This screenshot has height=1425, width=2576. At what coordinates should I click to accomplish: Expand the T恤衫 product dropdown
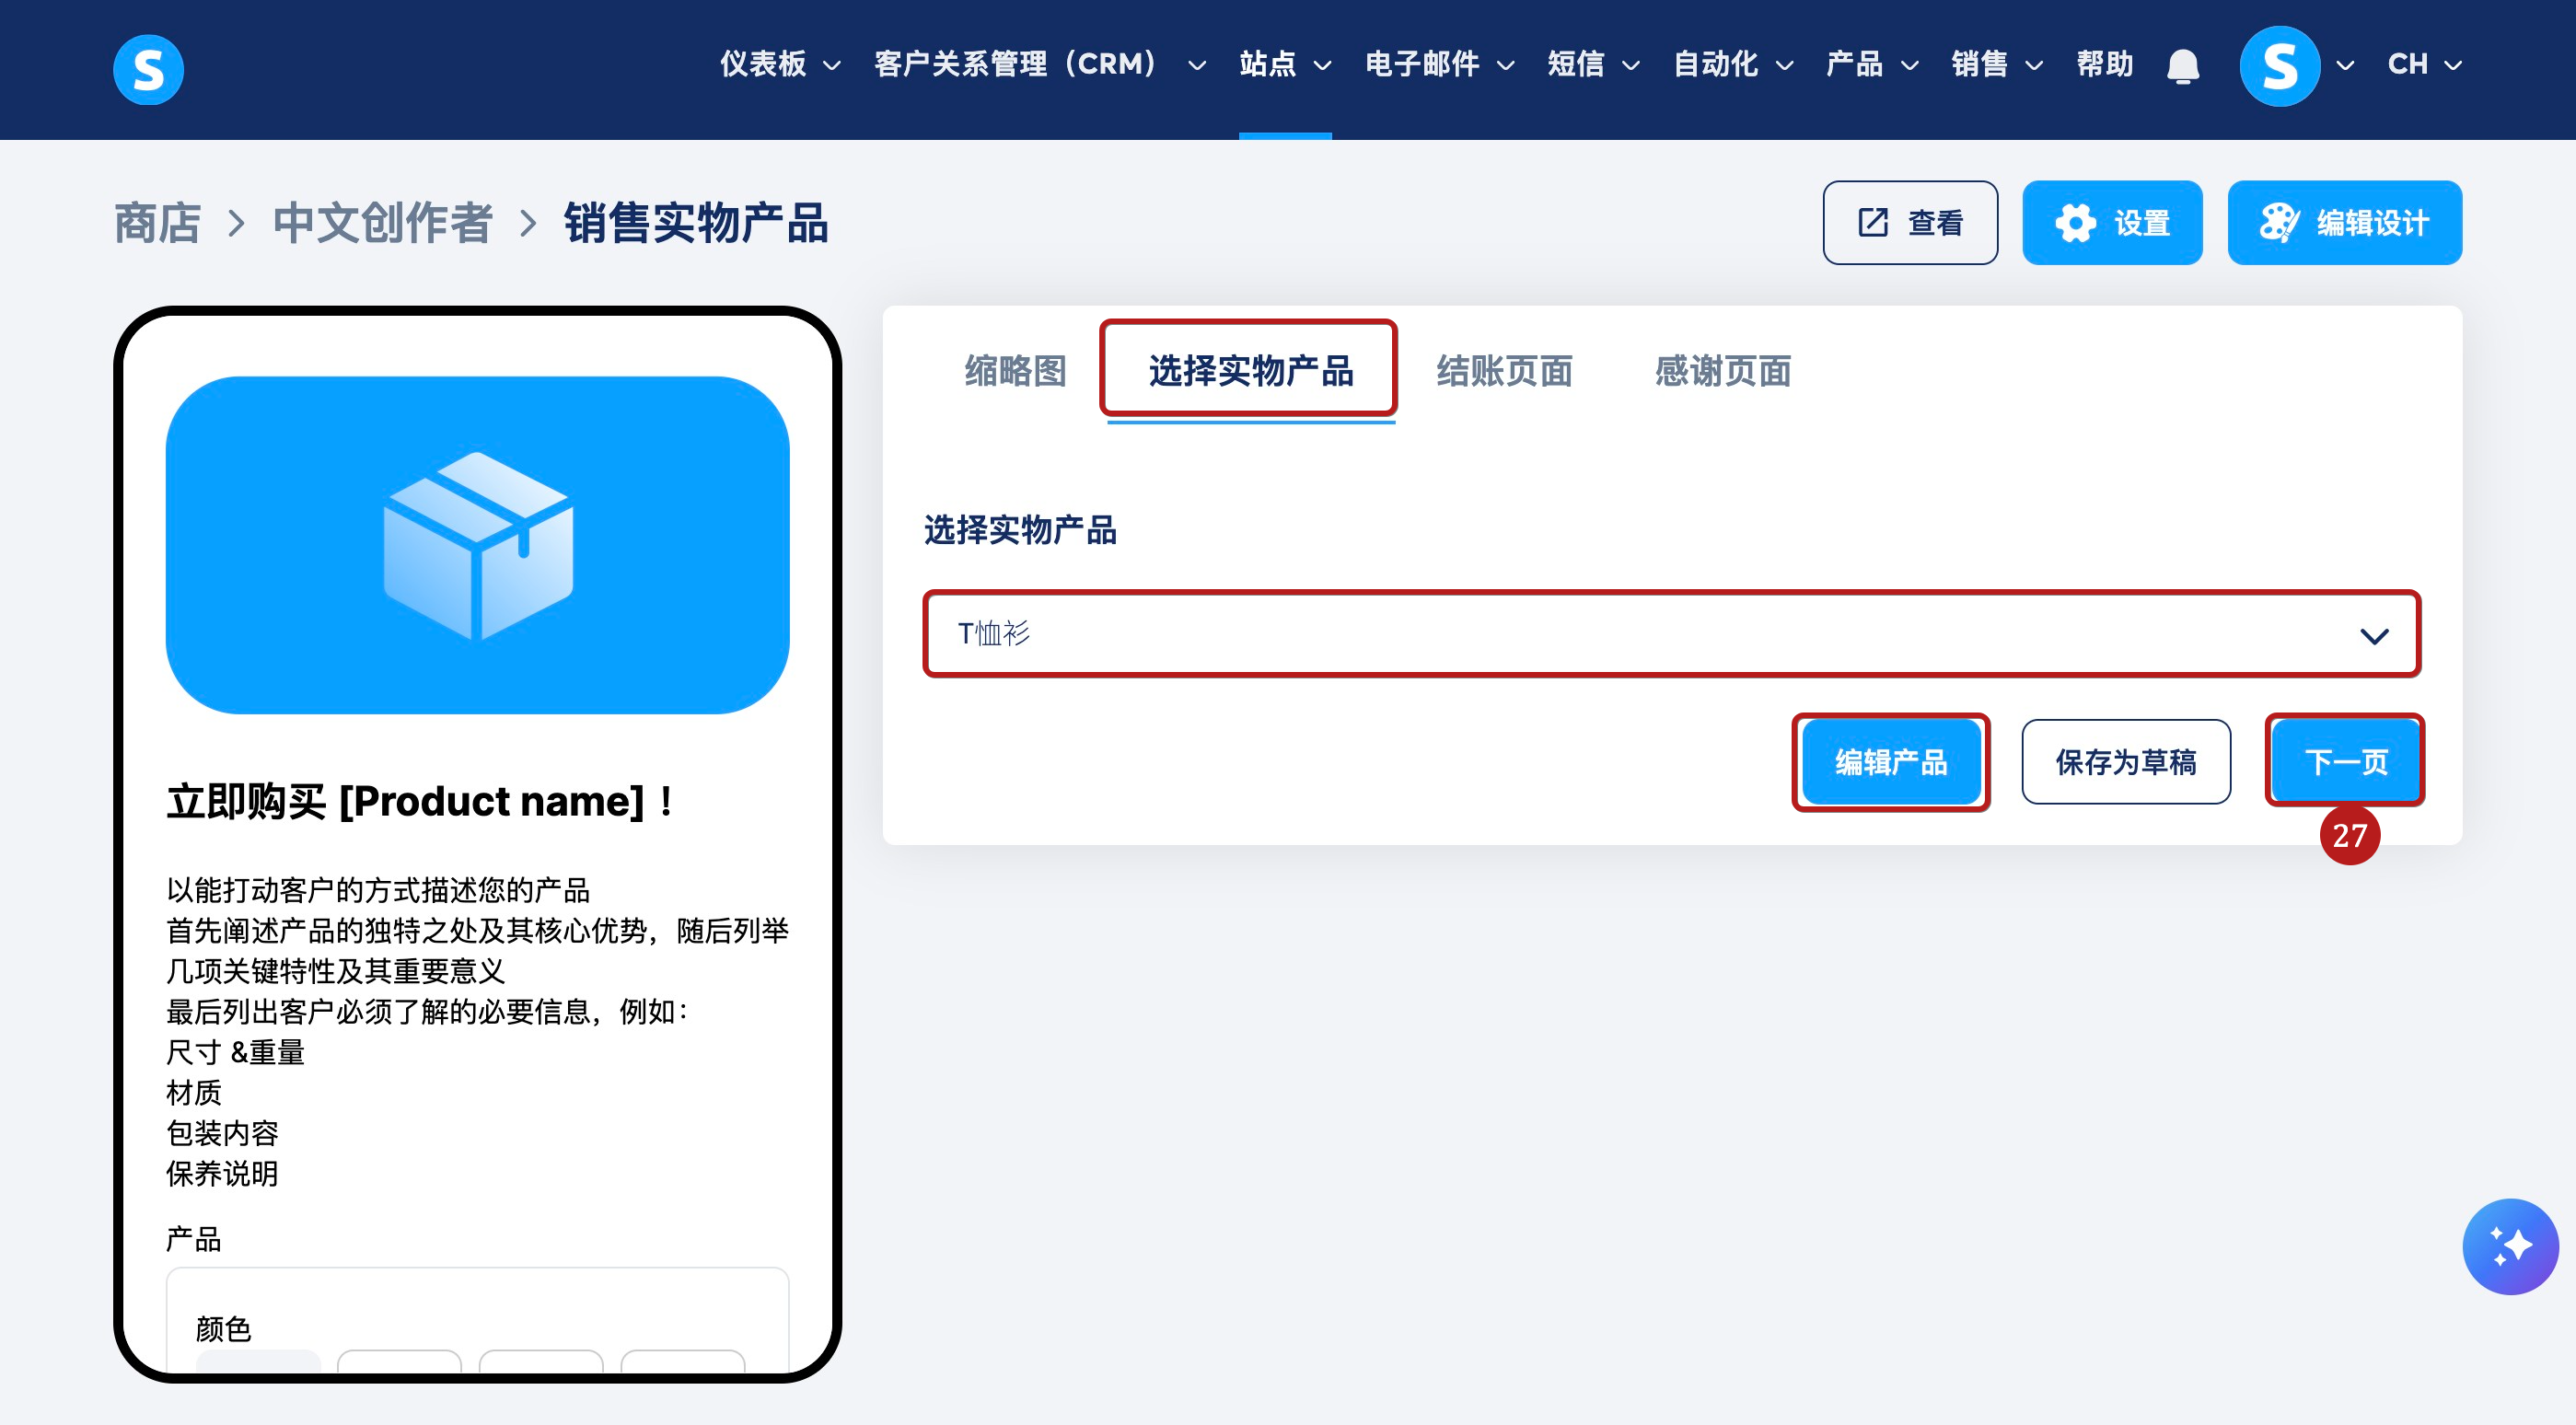coord(1670,634)
